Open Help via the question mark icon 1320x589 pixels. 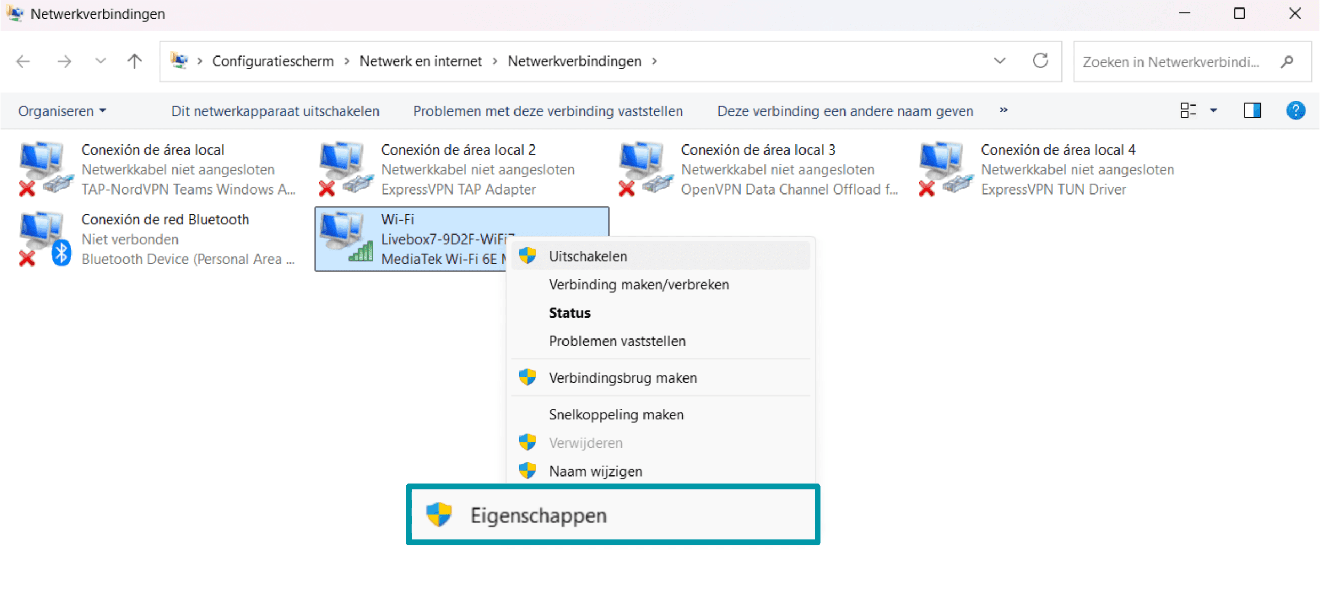(x=1295, y=110)
